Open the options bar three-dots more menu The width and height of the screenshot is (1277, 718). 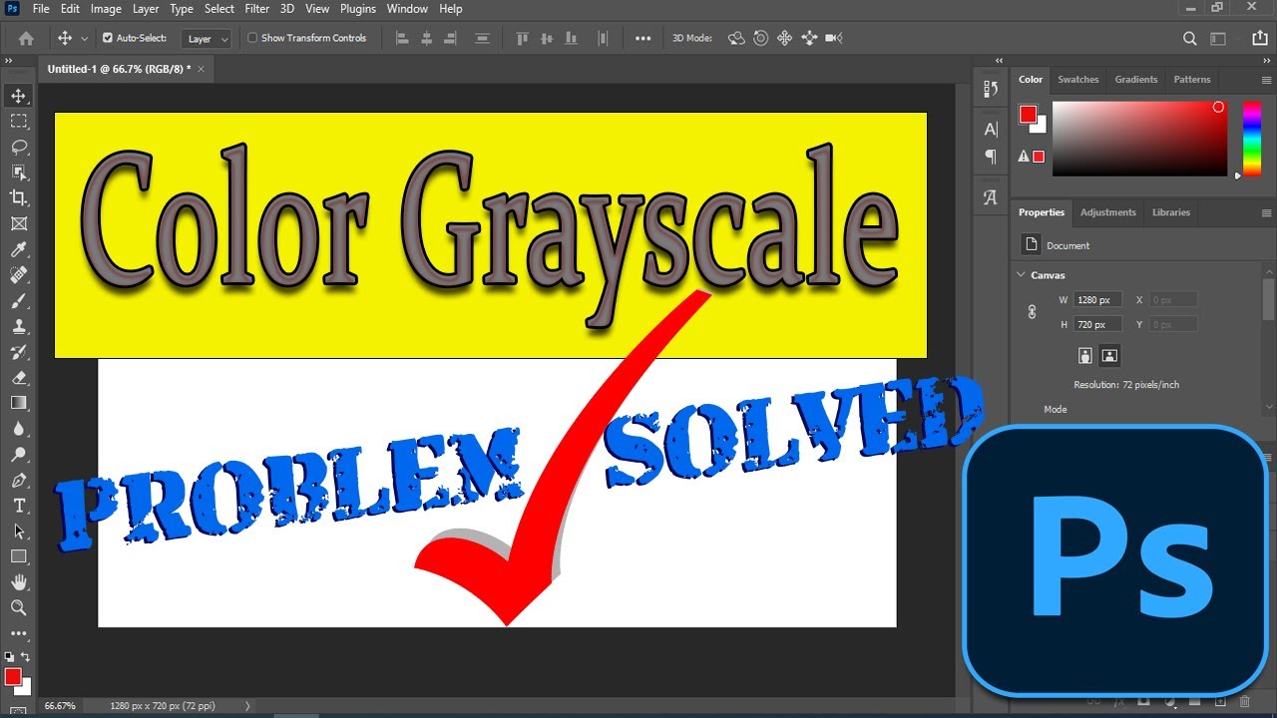642,38
